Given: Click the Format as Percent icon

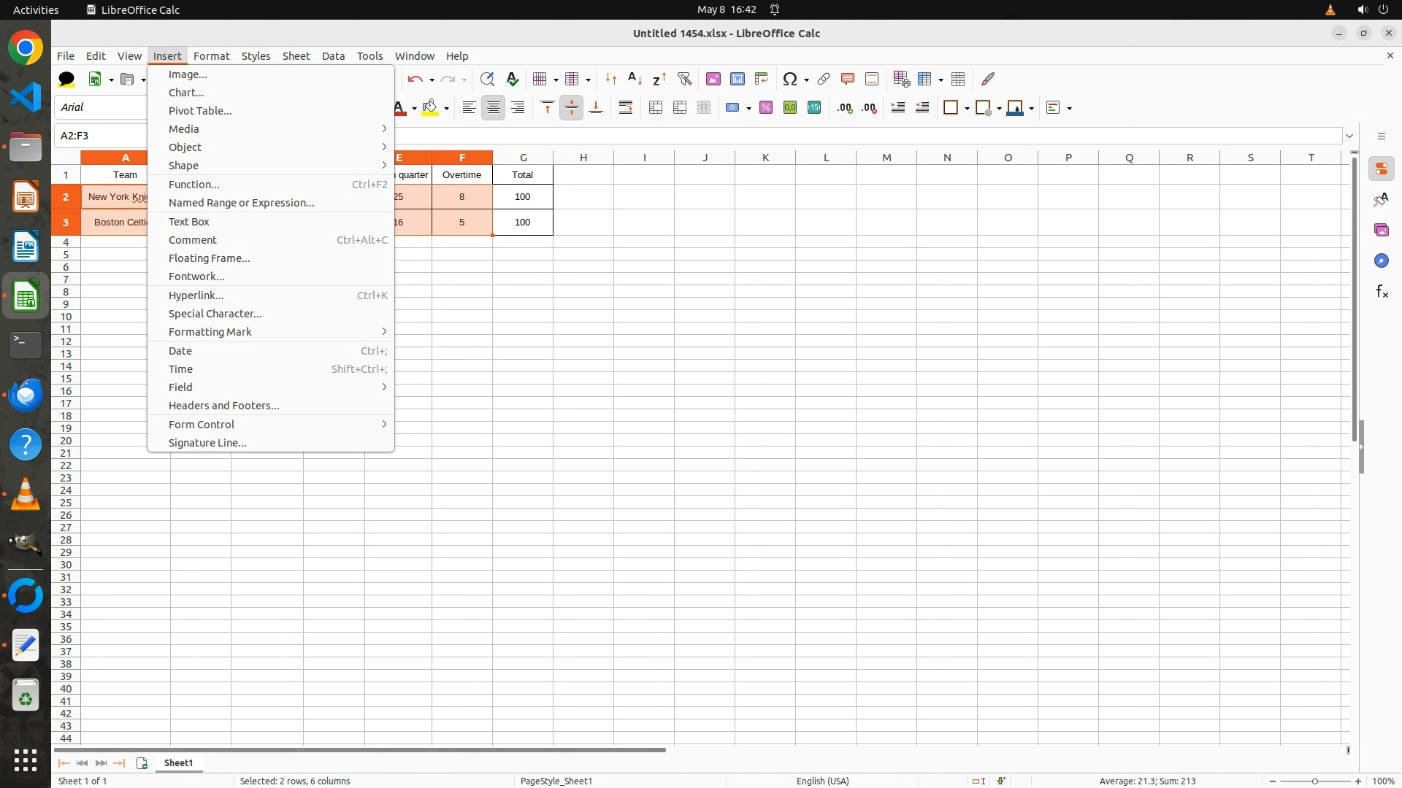Looking at the screenshot, I should [x=765, y=108].
